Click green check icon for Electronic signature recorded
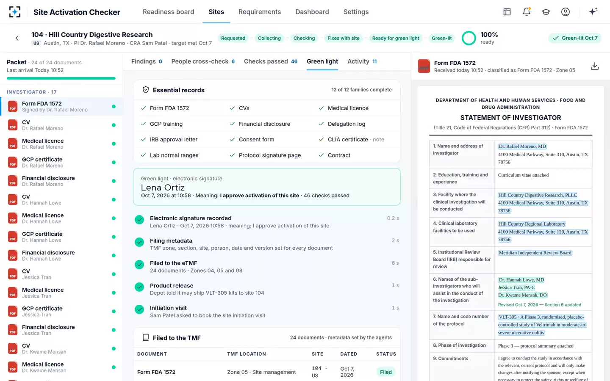610x381 pixels. (139, 220)
